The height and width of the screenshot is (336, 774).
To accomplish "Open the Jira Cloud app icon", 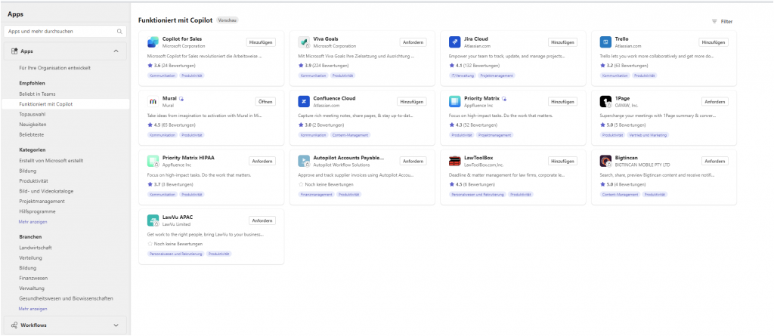I will 454,42.
